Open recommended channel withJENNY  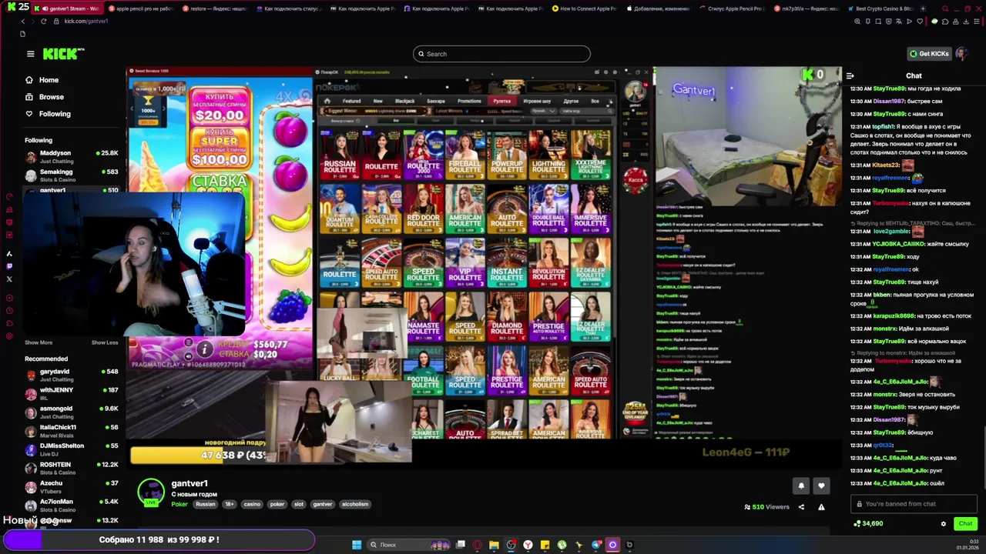[71, 393]
